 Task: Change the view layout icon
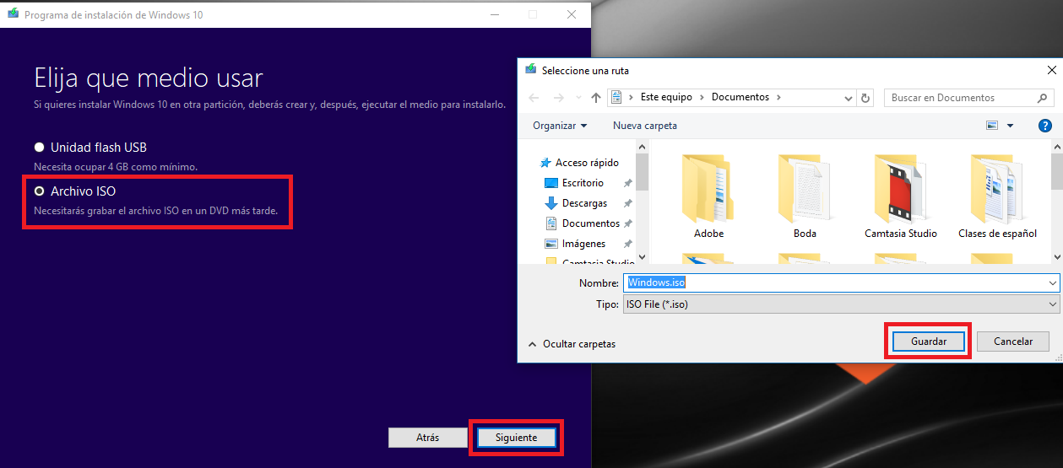[x=993, y=126]
